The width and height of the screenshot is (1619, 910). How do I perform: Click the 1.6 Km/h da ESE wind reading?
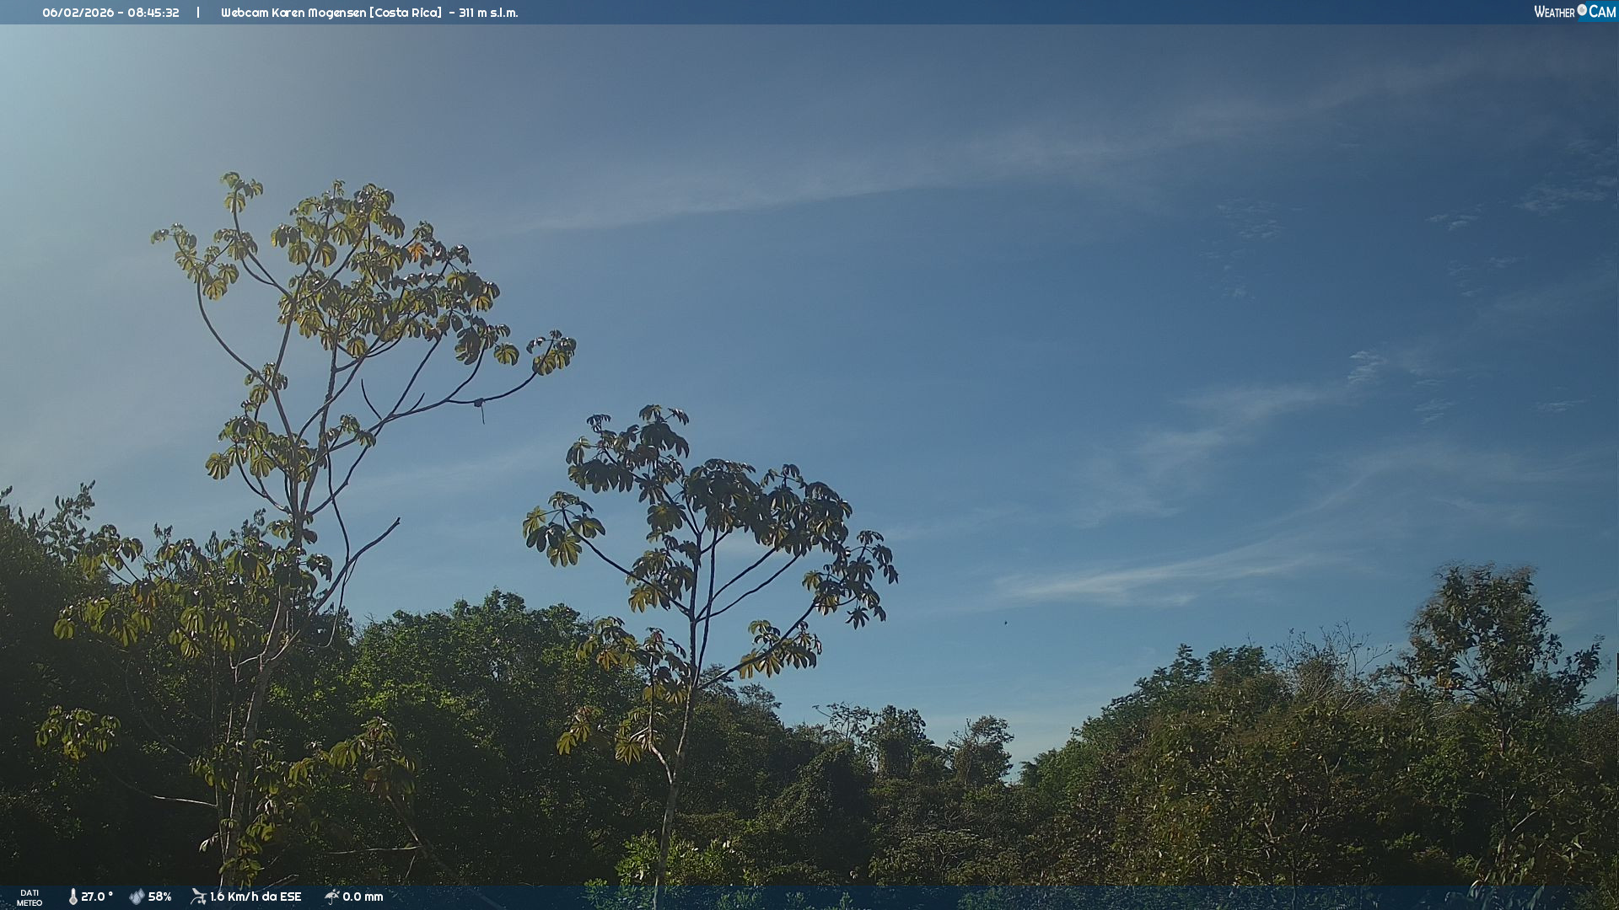(255, 897)
